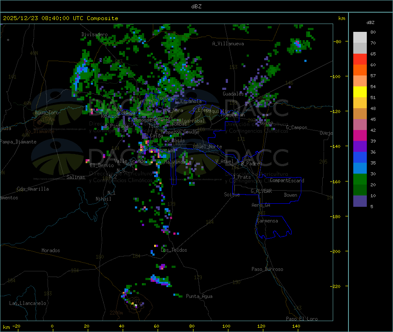
Task: Click the km unit label at top right
Action: point(341,18)
